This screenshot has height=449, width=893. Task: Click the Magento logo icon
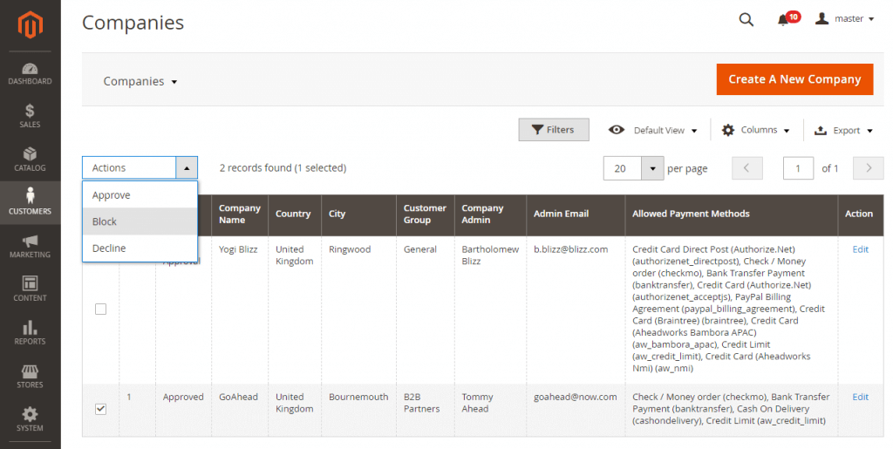point(30,26)
